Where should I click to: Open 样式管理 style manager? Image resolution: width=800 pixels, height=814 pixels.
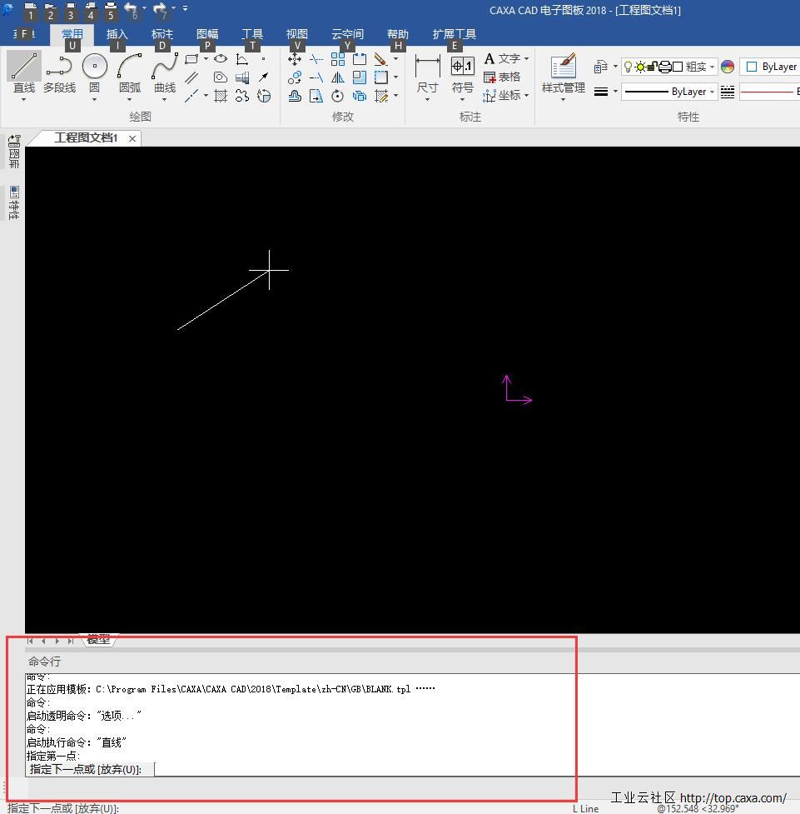(x=563, y=73)
